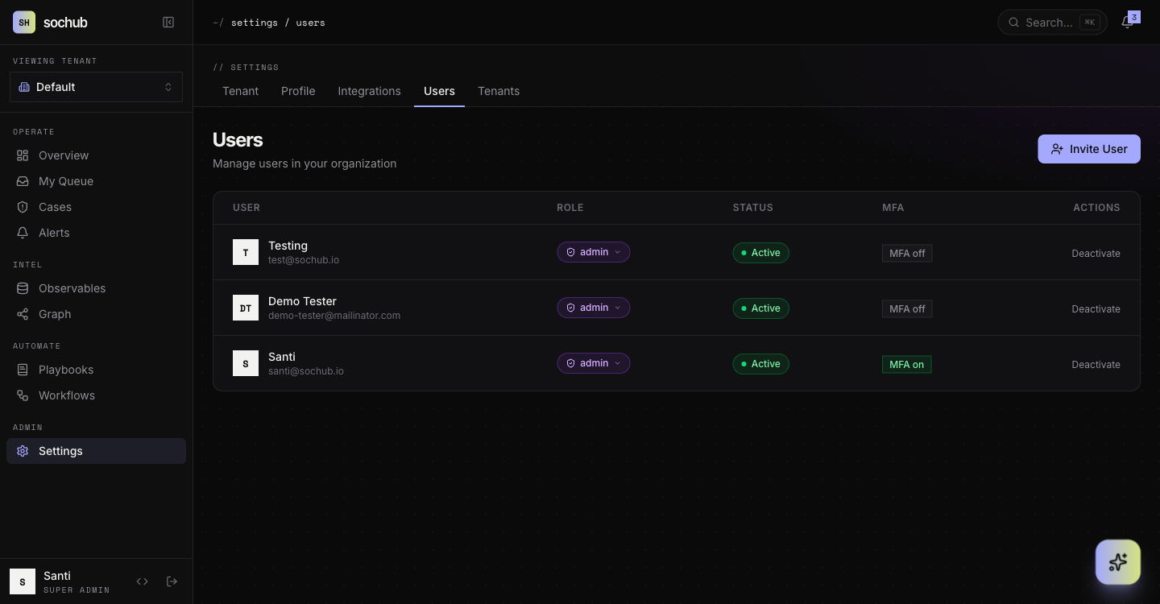
Task: Switch to the Profile settings tab
Action: pos(298,91)
